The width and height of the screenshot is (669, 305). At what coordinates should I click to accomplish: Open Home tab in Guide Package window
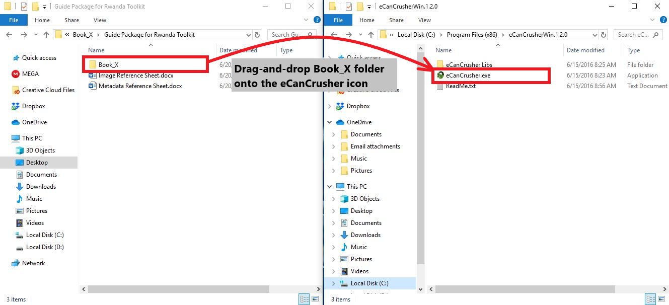[42, 20]
